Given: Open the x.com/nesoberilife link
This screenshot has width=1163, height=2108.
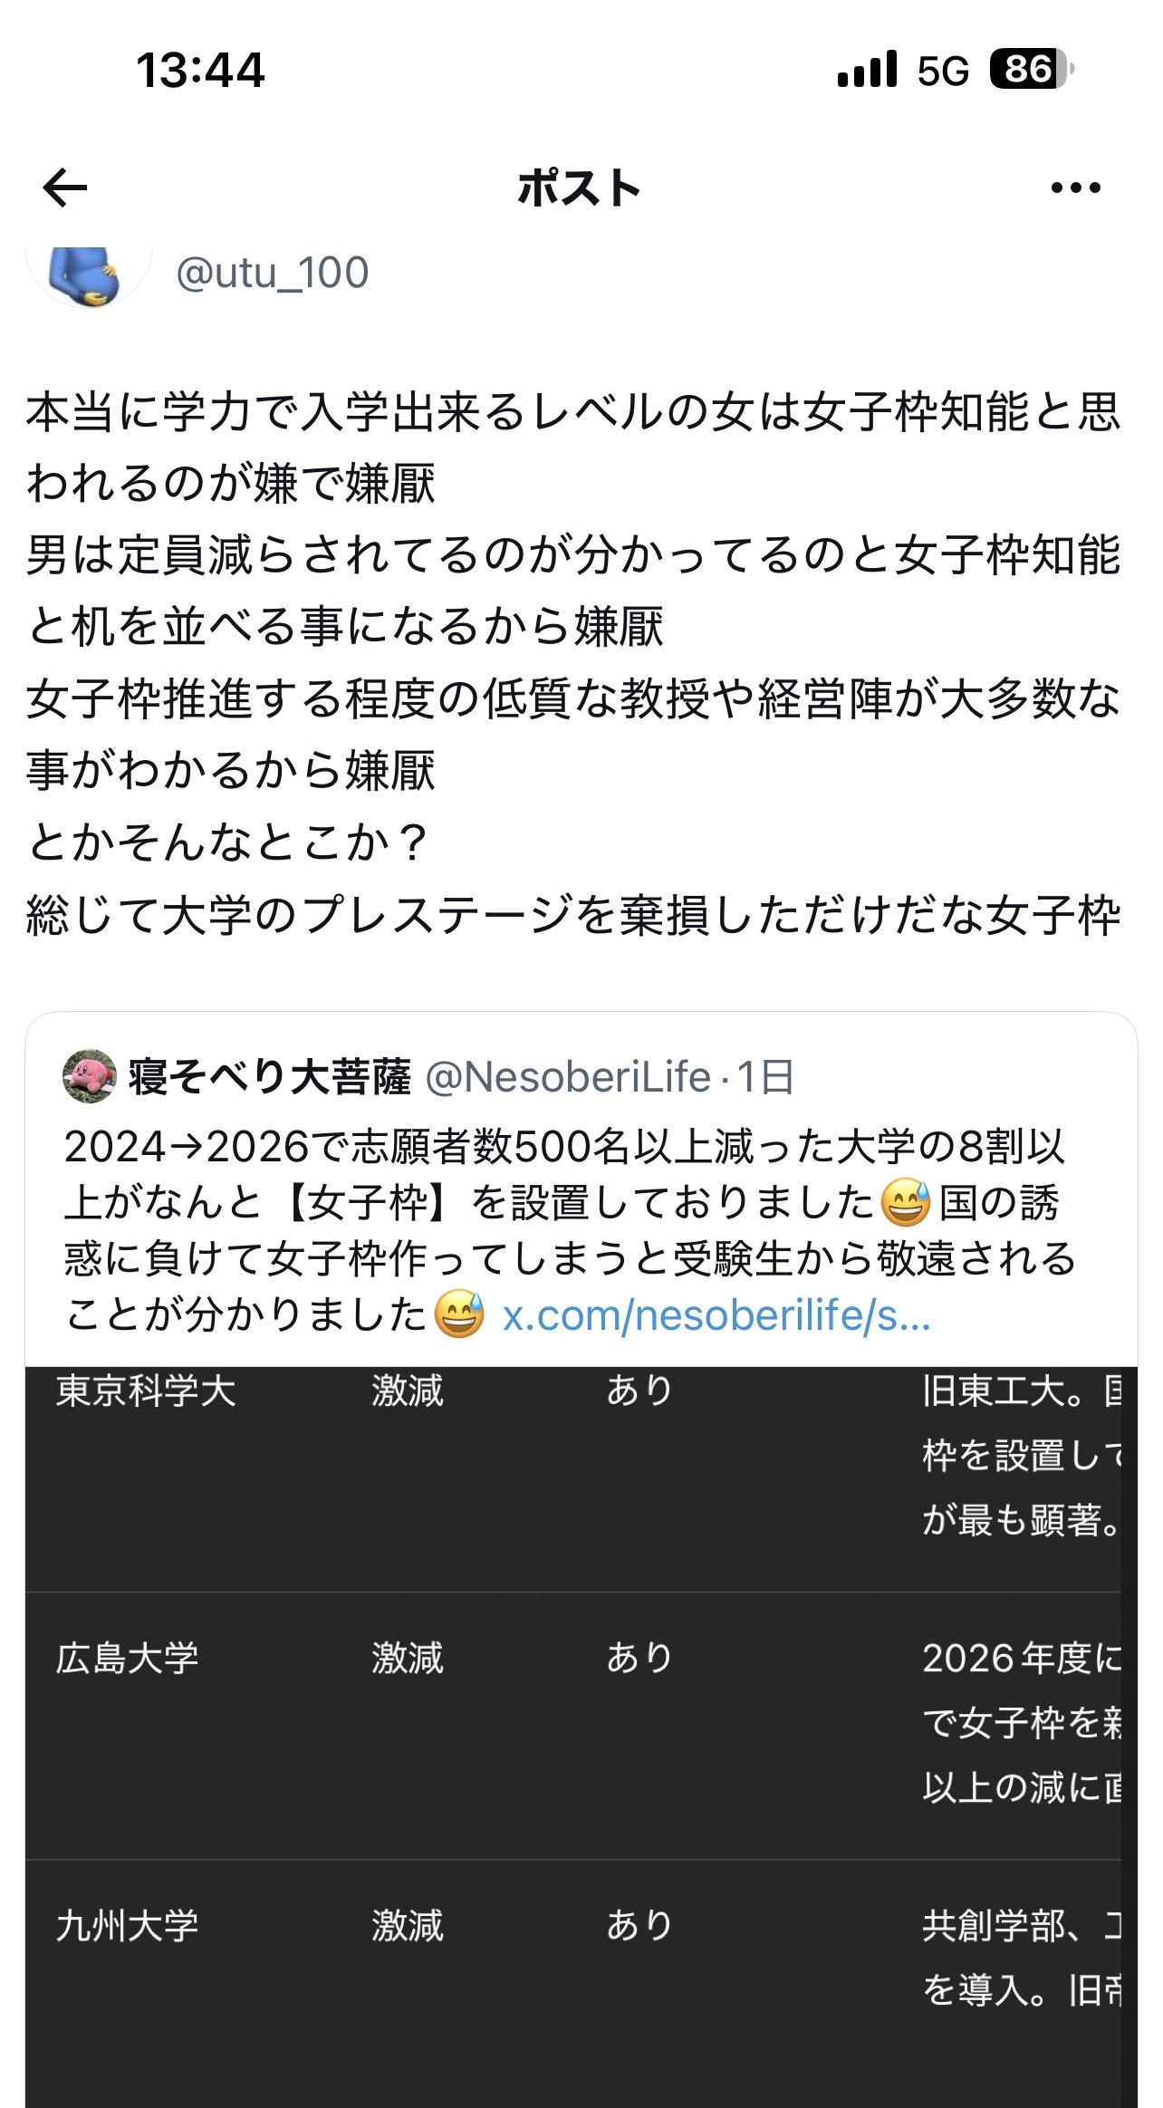Looking at the screenshot, I should click(x=716, y=1315).
